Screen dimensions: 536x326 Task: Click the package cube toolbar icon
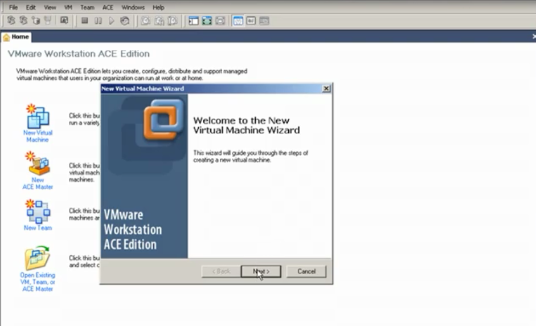pyautogui.click(x=36, y=21)
